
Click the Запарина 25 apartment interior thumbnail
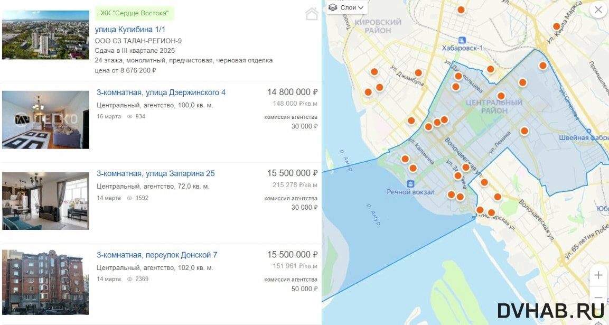(x=45, y=201)
